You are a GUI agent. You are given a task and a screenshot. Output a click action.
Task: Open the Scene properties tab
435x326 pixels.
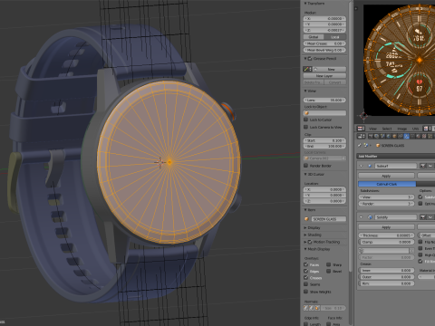click(382, 136)
